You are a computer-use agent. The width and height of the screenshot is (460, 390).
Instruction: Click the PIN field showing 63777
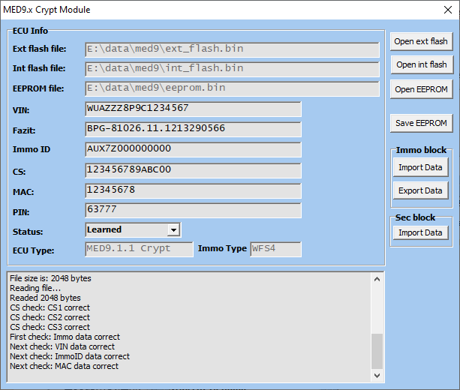(193, 211)
